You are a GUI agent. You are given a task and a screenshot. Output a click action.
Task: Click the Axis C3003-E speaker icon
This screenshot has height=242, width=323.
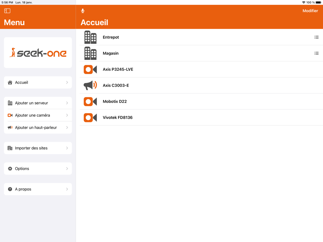(x=90, y=85)
